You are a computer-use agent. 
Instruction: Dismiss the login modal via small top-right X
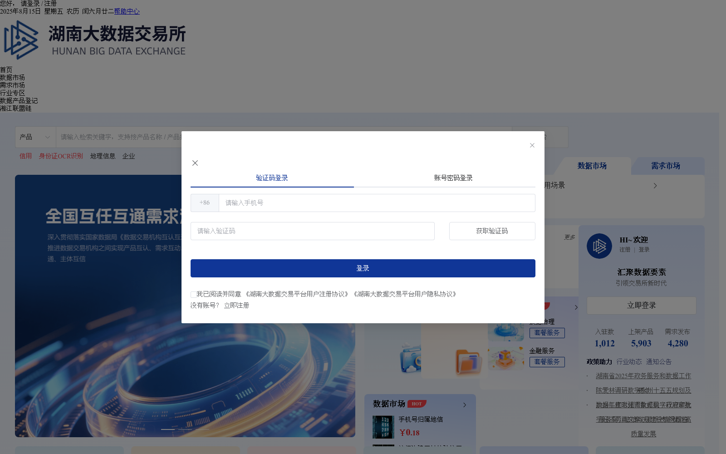click(532, 145)
